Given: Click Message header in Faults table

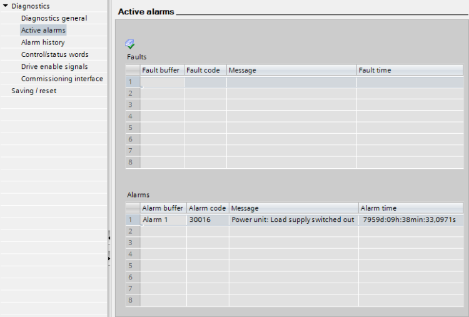Looking at the screenshot, I should coord(291,70).
